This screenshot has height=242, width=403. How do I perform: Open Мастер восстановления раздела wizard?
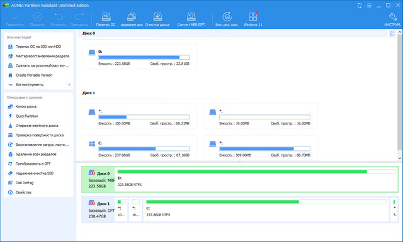point(38,56)
